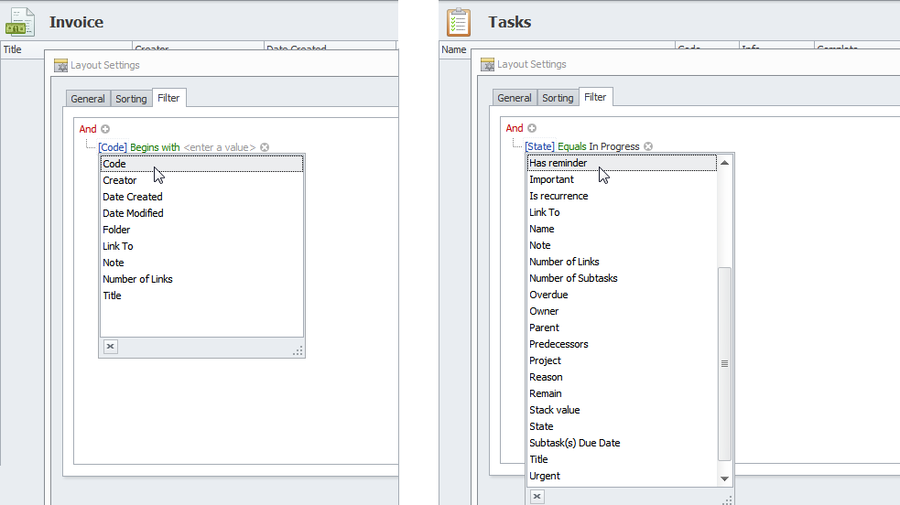Image resolution: width=900 pixels, height=505 pixels.
Task: Switch to the Sorting tab in Tasks Layout Settings
Action: (558, 98)
